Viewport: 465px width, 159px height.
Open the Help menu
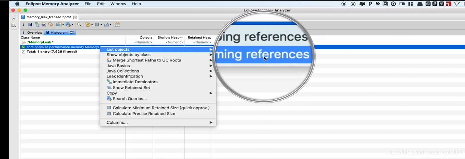(136, 4)
